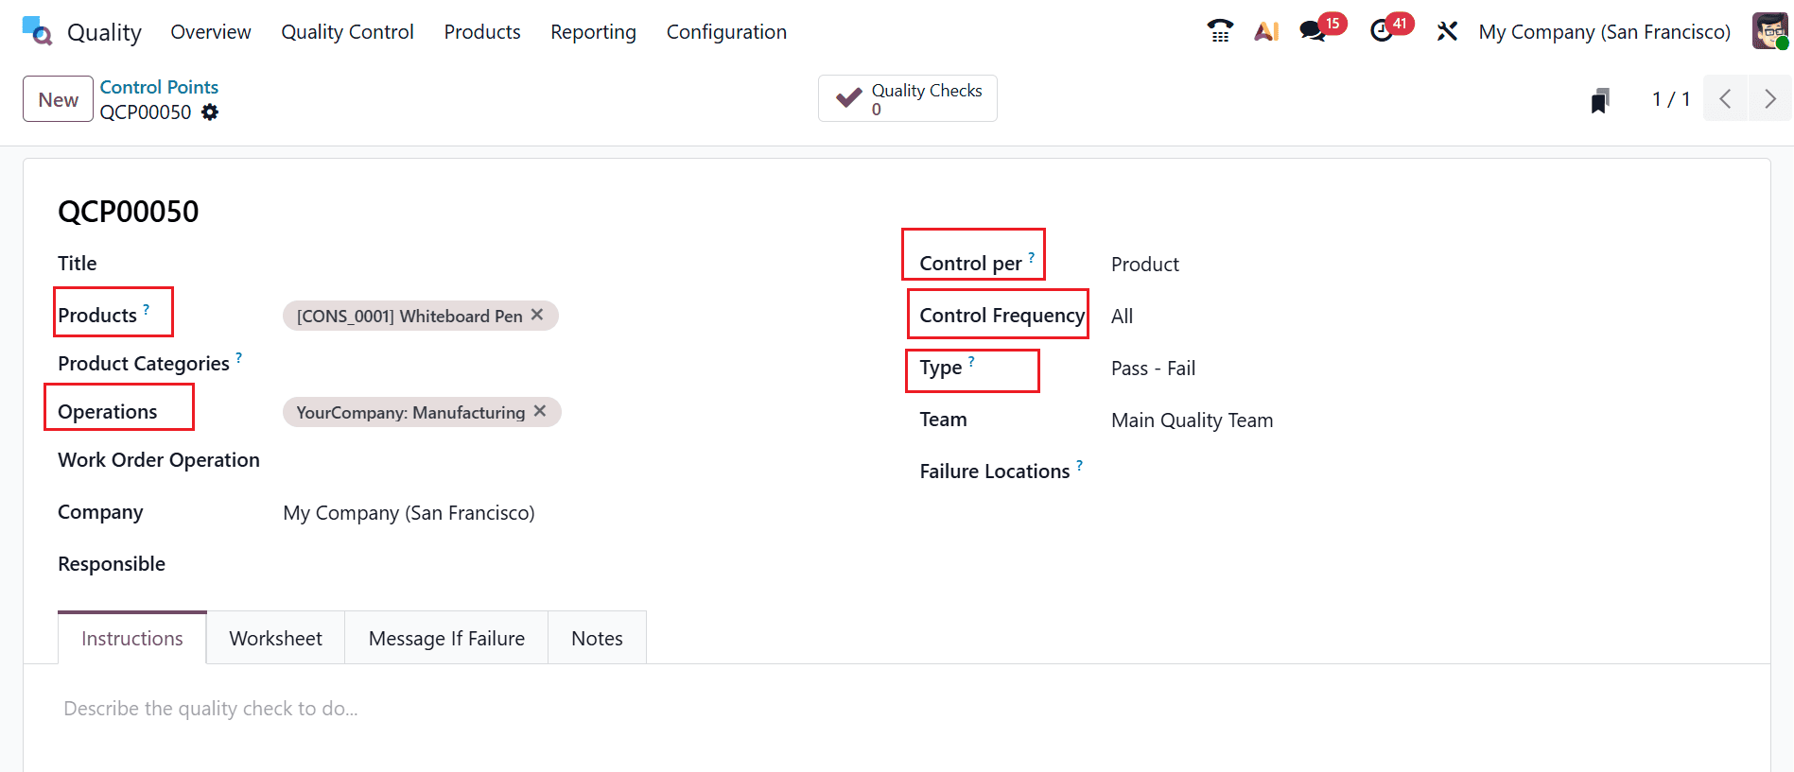Open the Quality app home icon
Screen dimensions: 1794x772
37,31
